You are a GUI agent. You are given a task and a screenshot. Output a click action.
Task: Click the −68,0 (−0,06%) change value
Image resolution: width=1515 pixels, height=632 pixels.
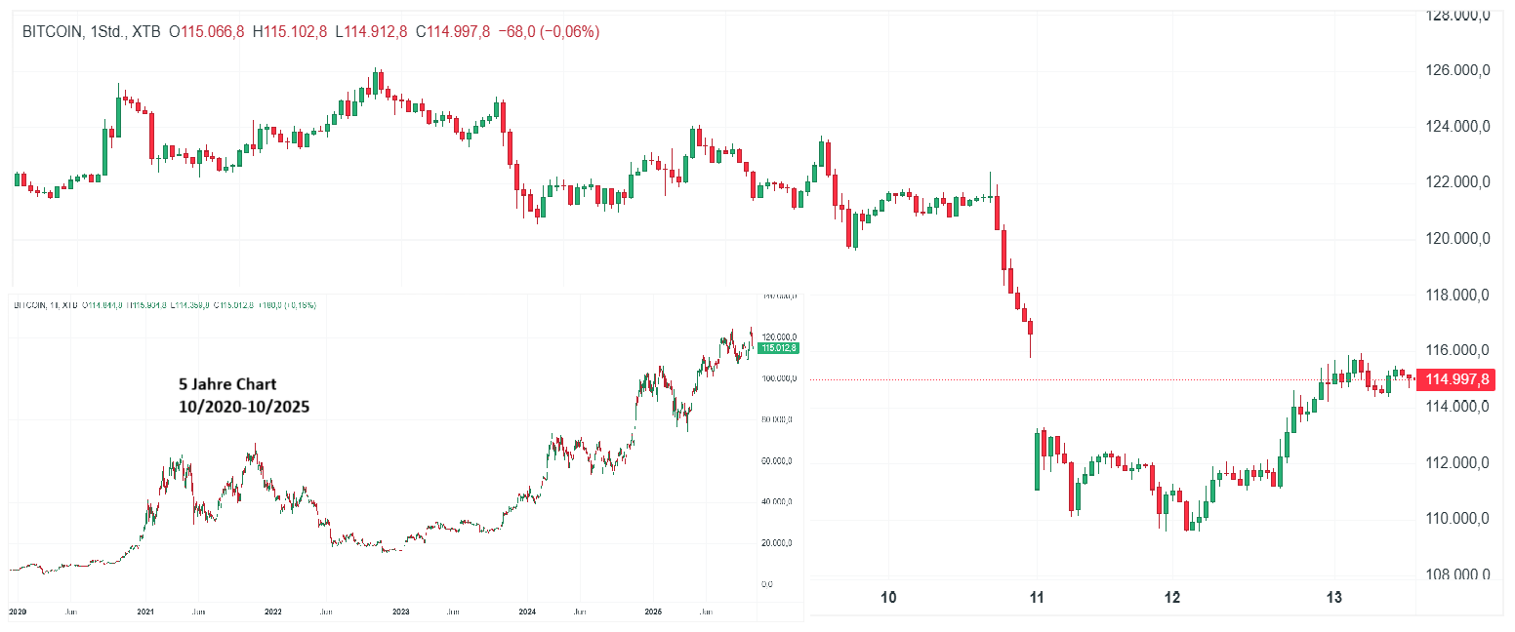pos(549,32)
